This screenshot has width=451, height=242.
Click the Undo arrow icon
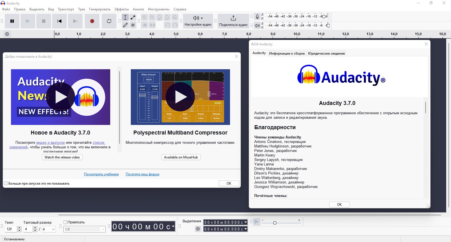(x=167, y=25)
